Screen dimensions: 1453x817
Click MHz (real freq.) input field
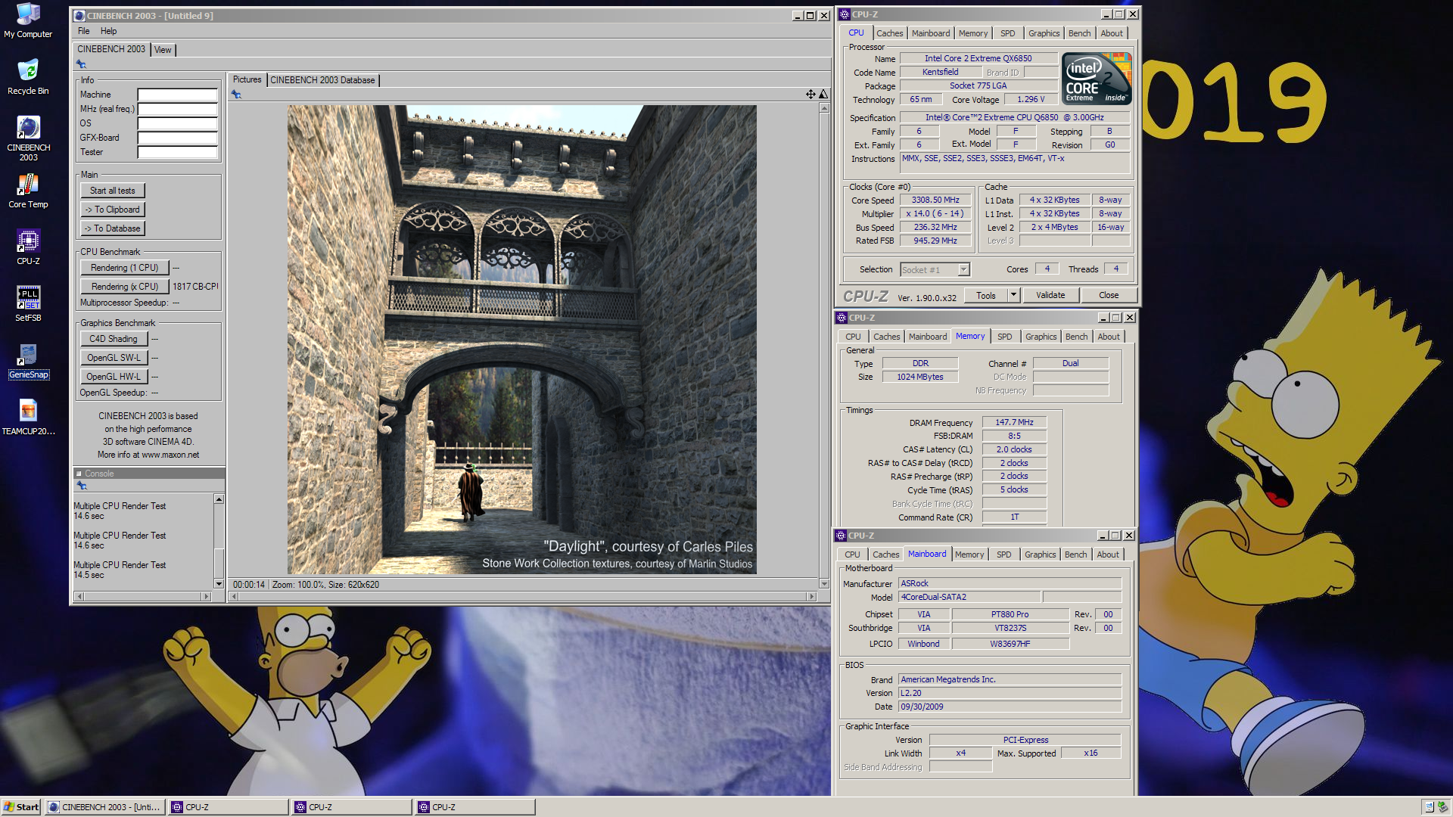click(x=178, y=109)
